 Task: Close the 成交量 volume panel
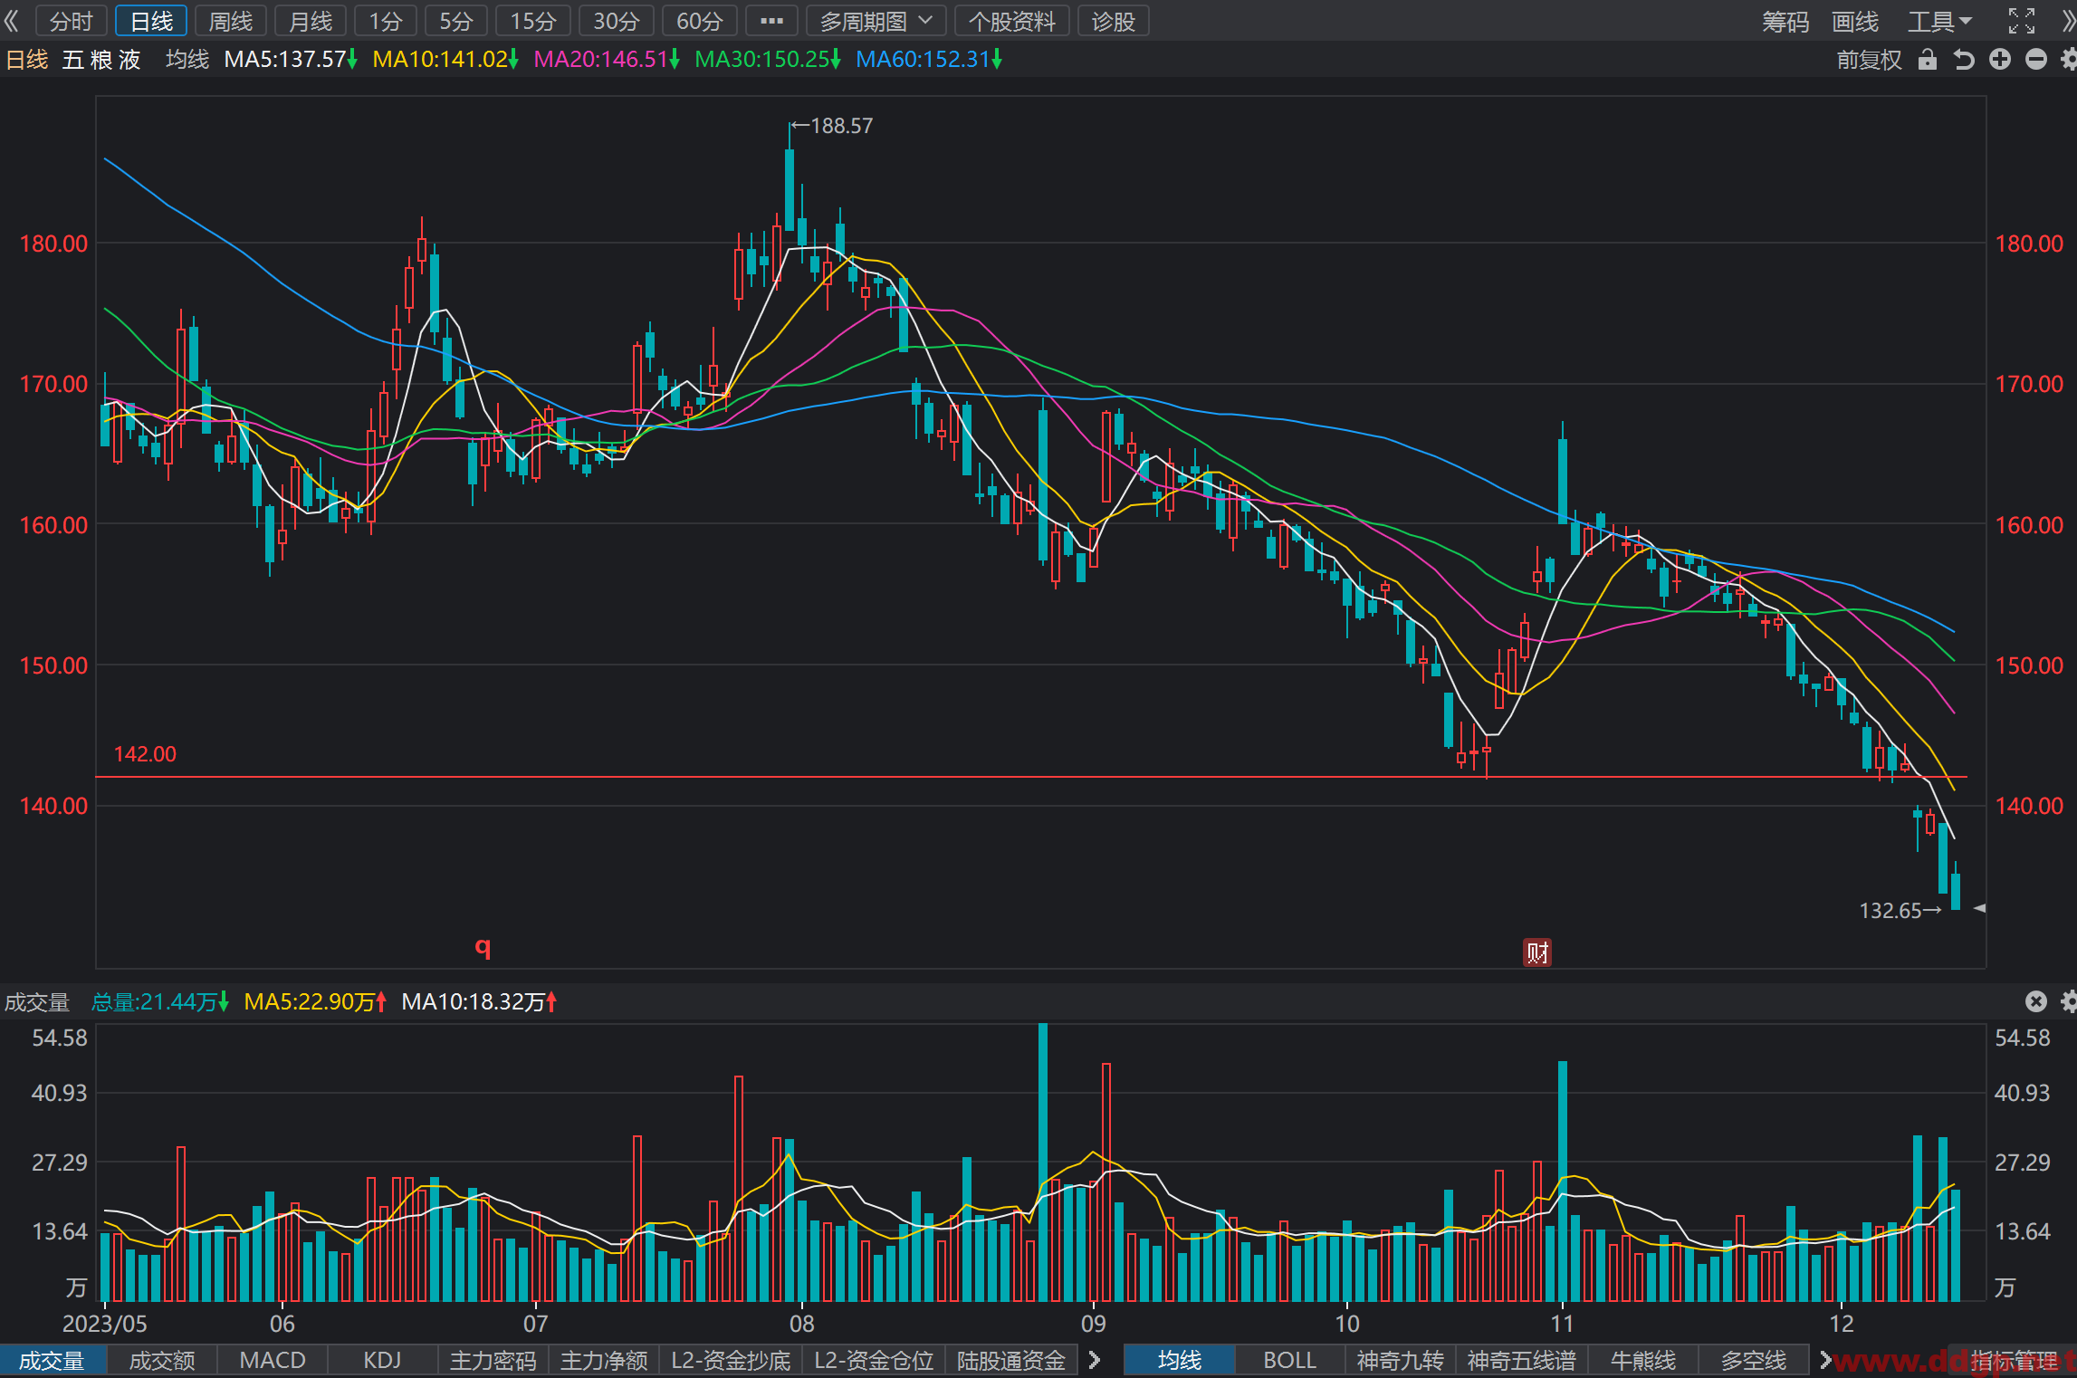[x=2036, y=1000]
